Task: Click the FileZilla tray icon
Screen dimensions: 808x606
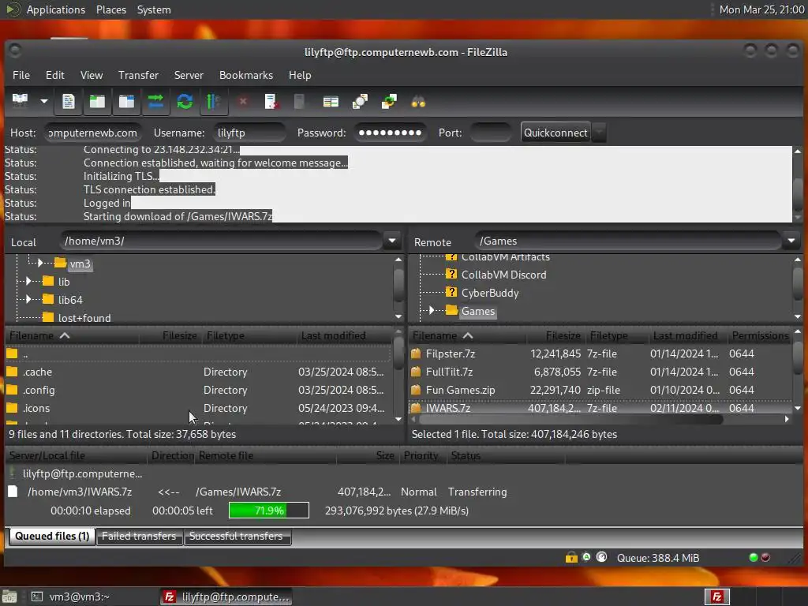Action: coord(717,597)
